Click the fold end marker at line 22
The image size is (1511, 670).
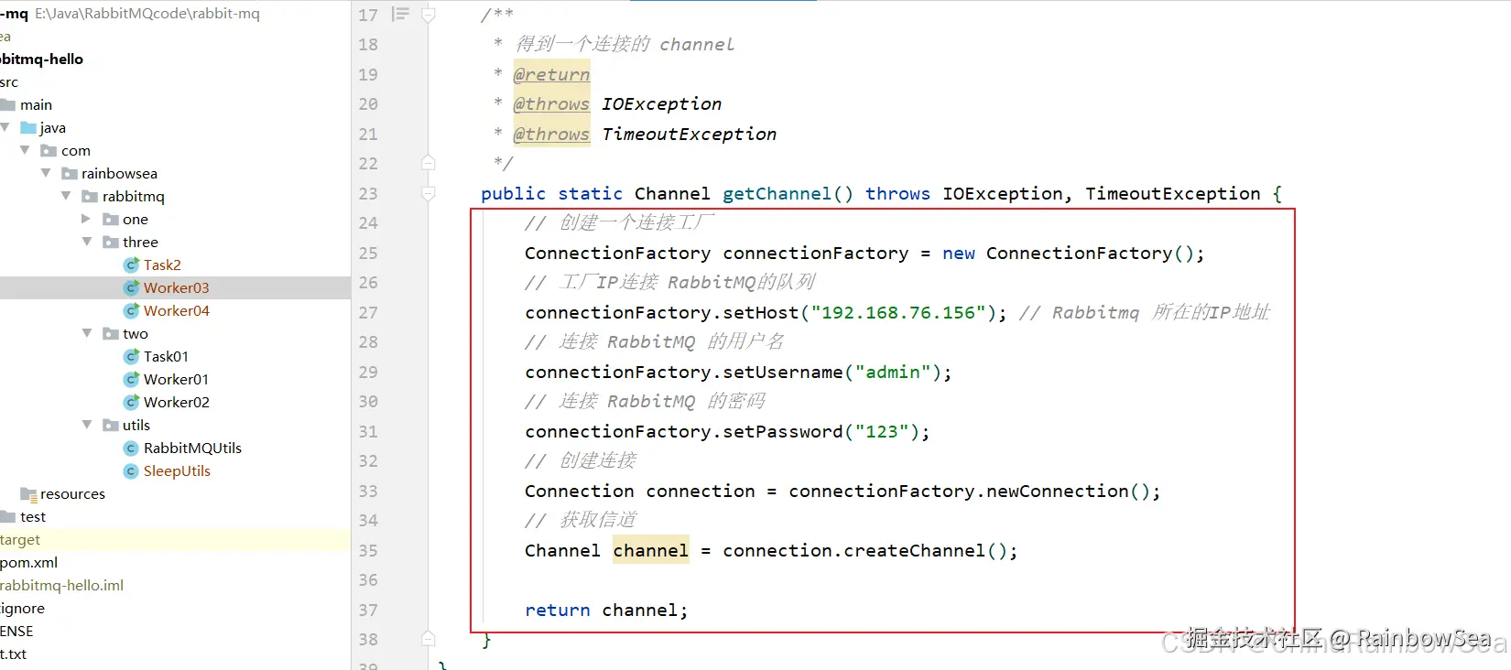pyautogui.click(x=428, y=163)
